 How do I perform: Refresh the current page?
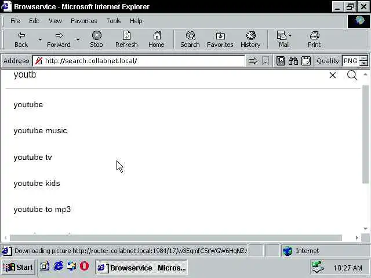(126, 39)
